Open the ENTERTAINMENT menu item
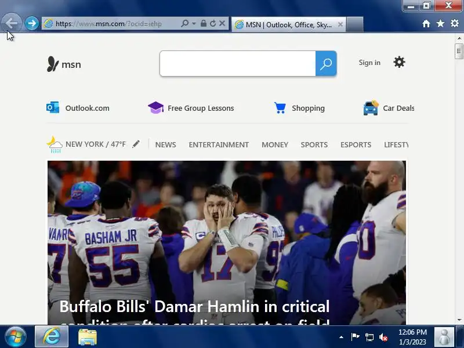The width and height of the screenshot is (464, 348). click(x=219, y=144)
